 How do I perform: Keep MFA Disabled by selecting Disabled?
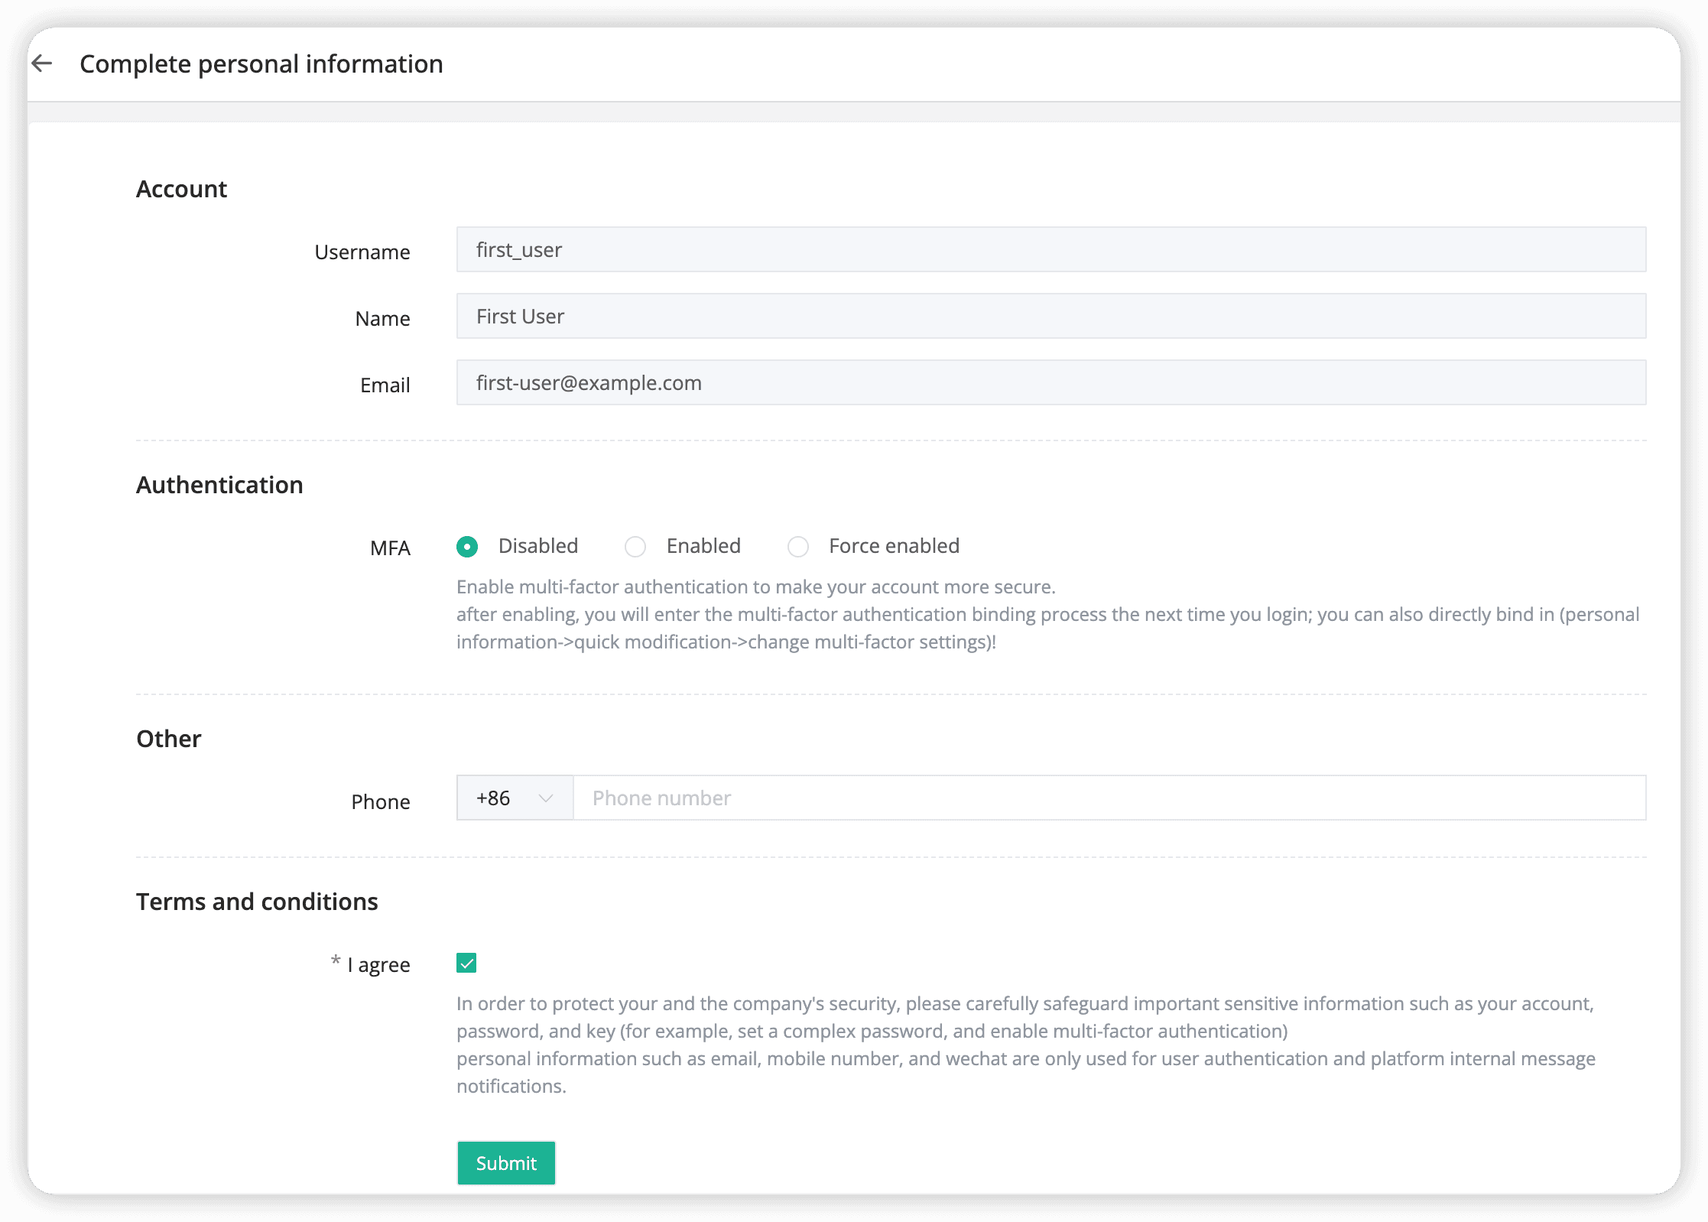[466, 546]
